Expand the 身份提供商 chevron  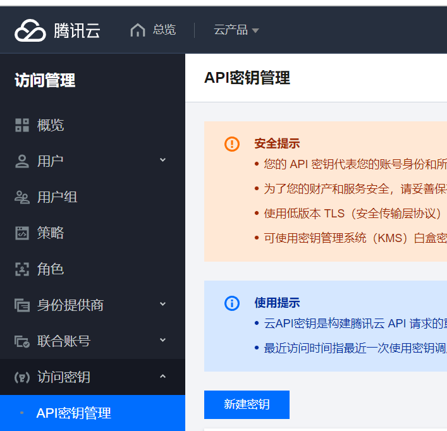point(162,304)
